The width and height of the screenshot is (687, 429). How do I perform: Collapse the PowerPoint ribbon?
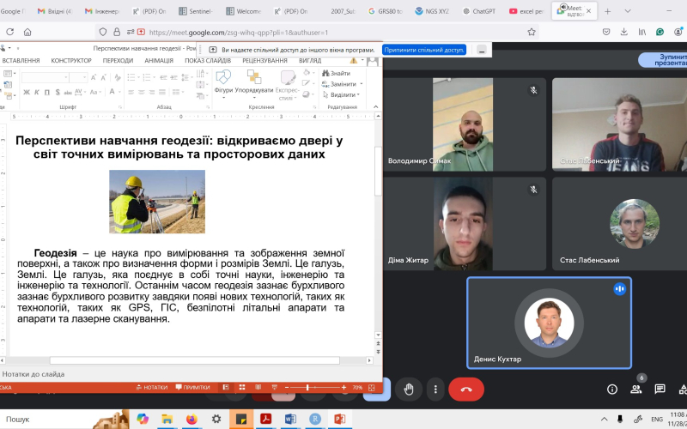coord(375,106)
